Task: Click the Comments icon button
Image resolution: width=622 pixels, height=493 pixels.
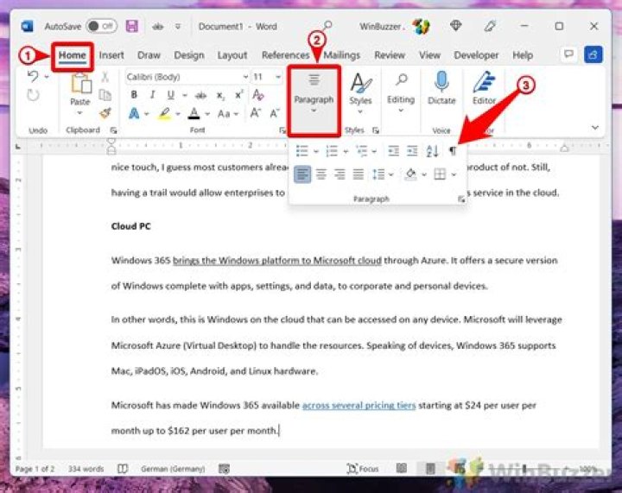Action: point(568,54)
